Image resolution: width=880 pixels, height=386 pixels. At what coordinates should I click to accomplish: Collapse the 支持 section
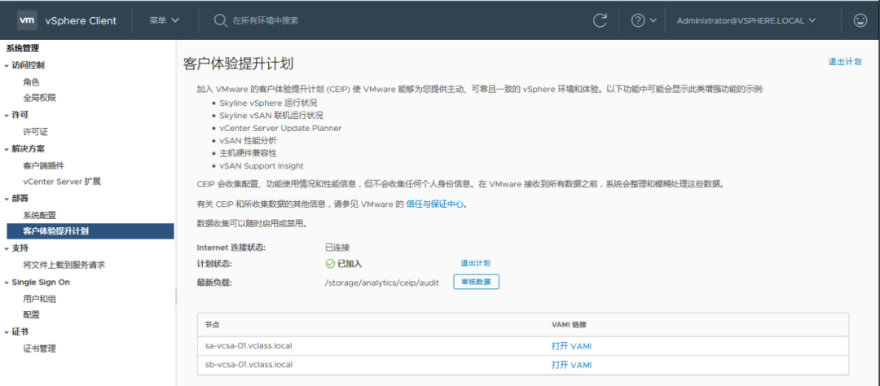7,248
